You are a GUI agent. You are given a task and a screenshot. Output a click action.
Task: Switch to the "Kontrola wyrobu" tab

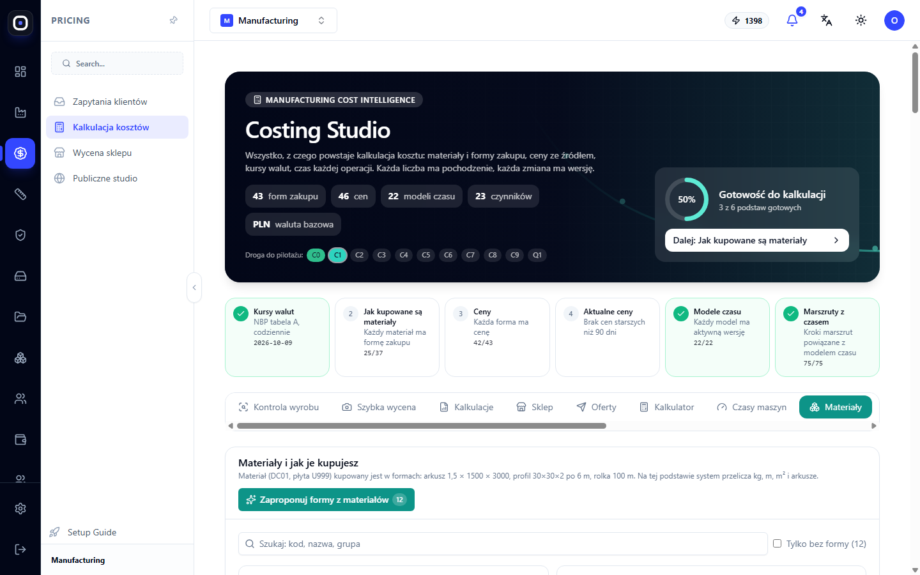(x=279, y=407)
